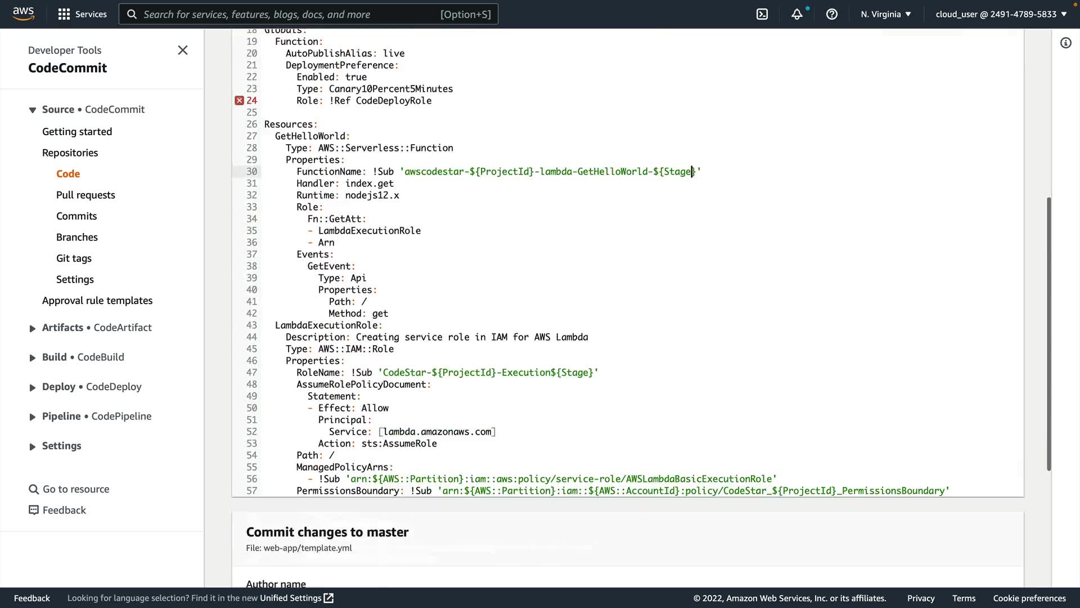Open the info panel icon at right
1080x608 pixels.
[1065, 43]
